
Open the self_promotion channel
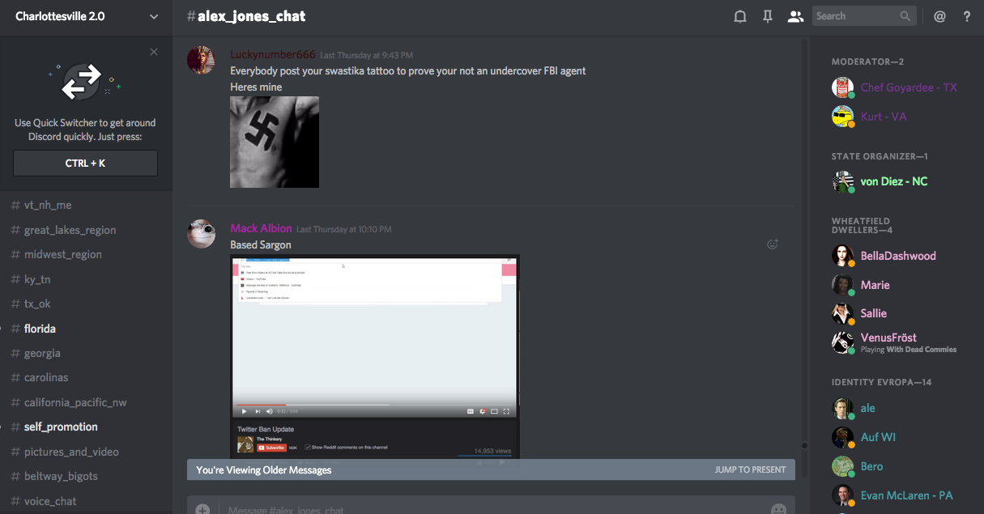[x=61, y=427]
